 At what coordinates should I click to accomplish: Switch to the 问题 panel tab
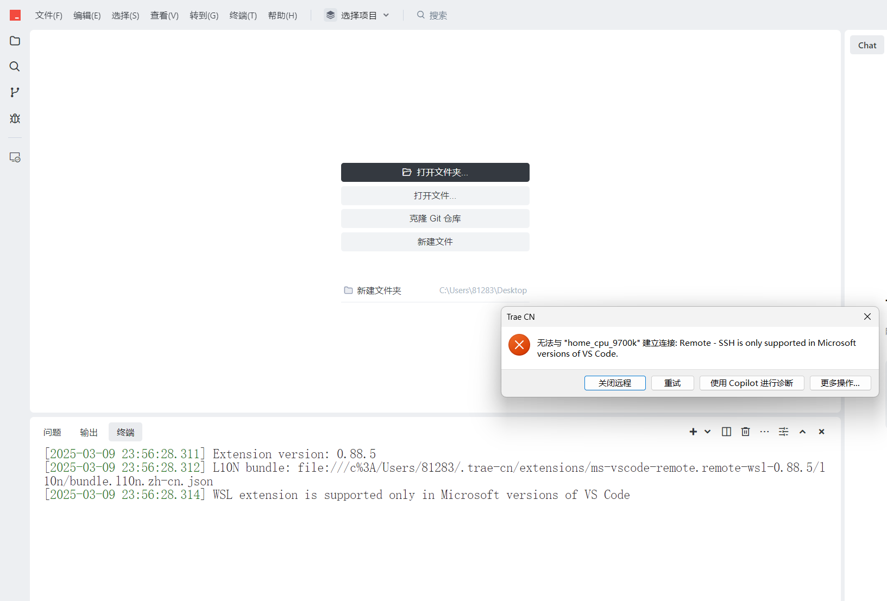click(x=52, y=432)
